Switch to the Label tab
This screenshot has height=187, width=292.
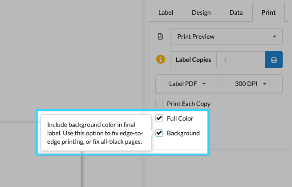click(166, 12)
